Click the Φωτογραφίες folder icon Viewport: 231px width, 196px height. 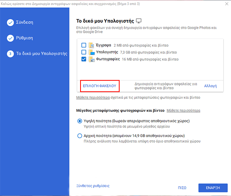tap(91, 59)
